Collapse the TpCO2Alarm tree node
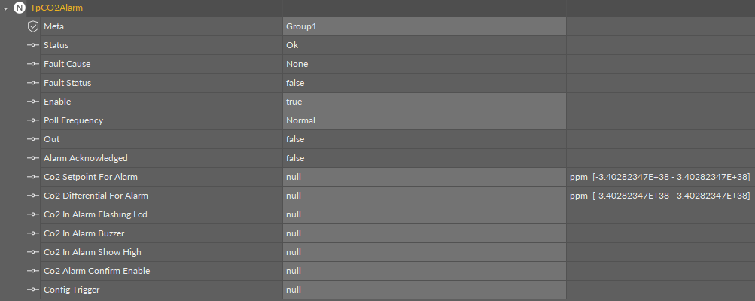This screenshot has width=755, height=301. [6, 8]
